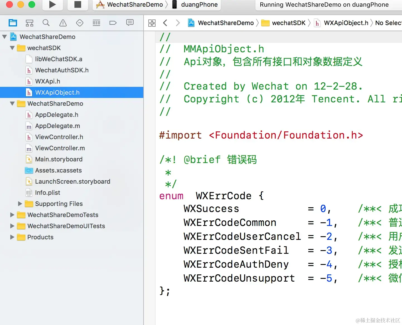Open the No Selection jump bar menu
The height and width of the screenshot is (325, 402).
pyautogui.click(x=388, y=23)
